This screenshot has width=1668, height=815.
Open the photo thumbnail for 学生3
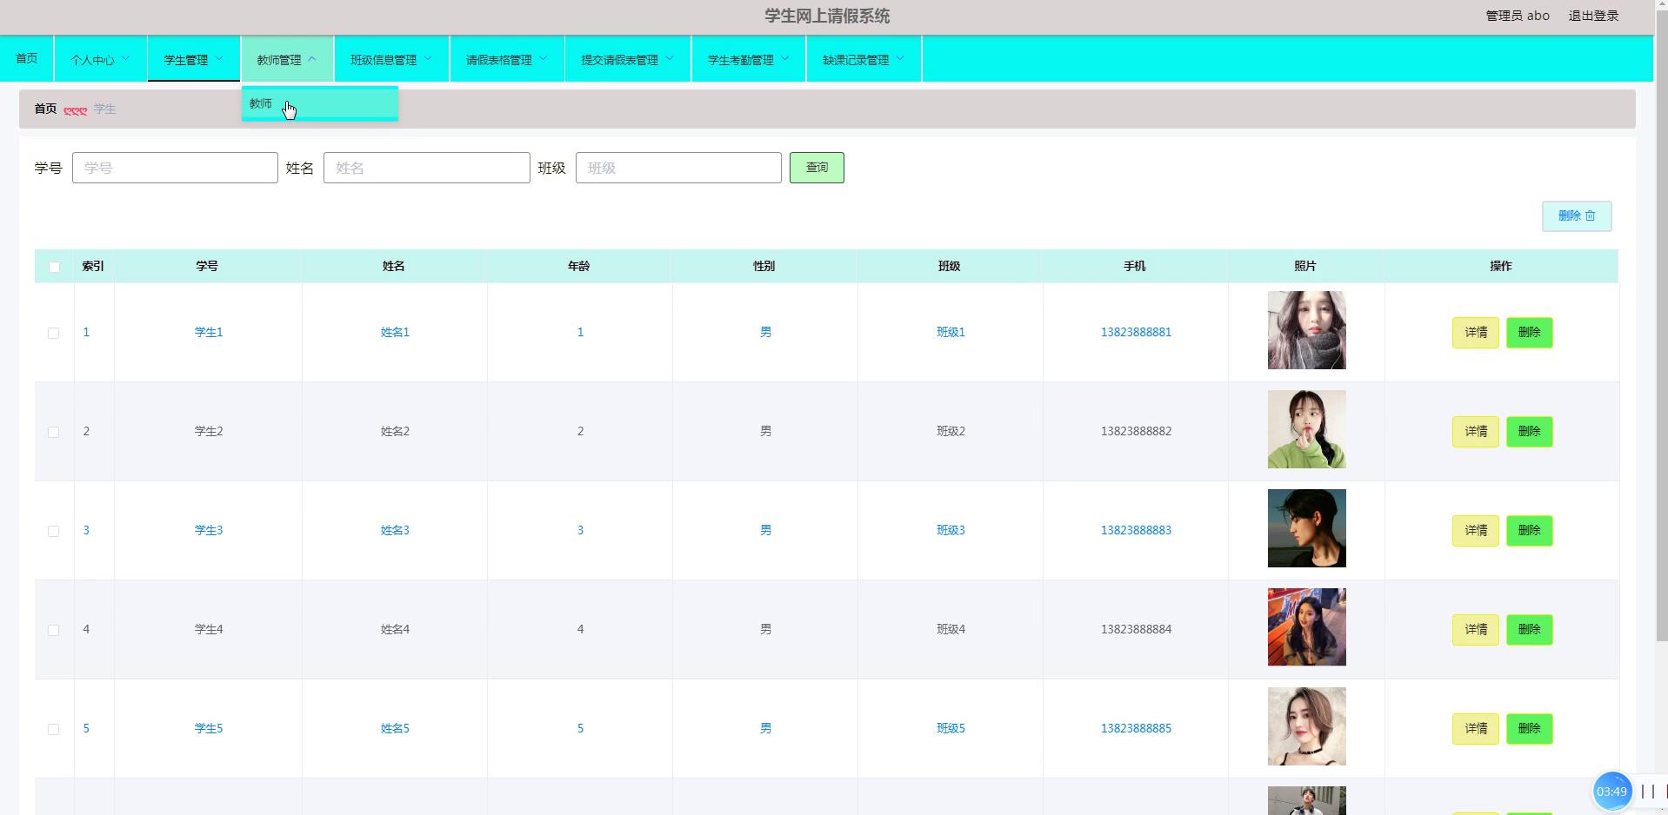pyautogui.click(x=1306, y=528)
